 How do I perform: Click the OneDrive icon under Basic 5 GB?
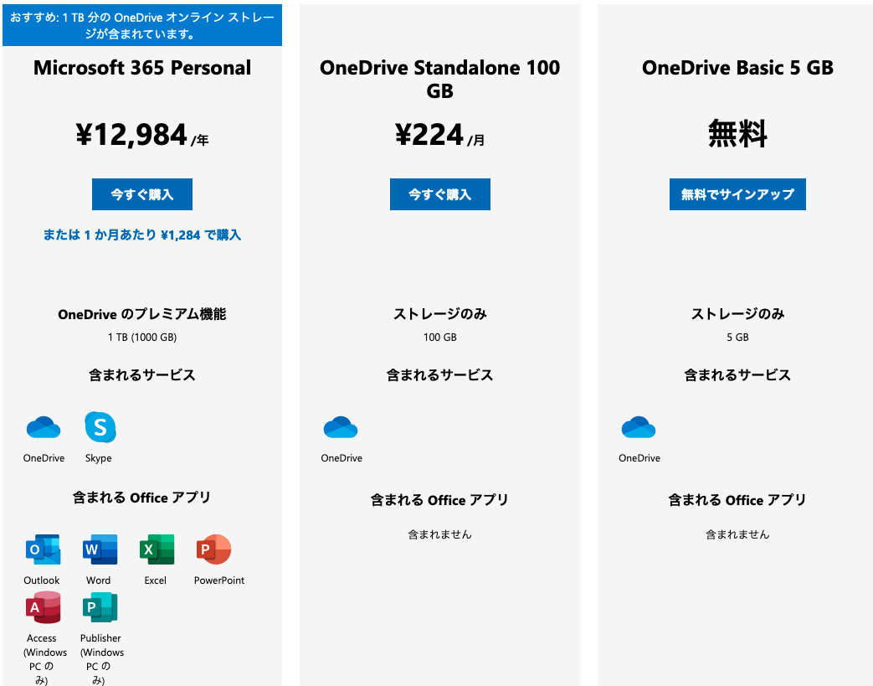point(639,427)
